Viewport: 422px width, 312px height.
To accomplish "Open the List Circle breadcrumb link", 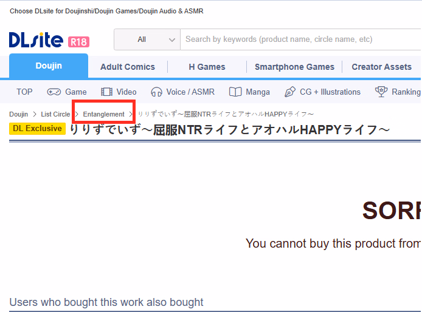I will [55, 114].
